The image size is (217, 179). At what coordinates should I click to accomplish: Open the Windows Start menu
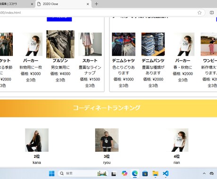(51, 173)
